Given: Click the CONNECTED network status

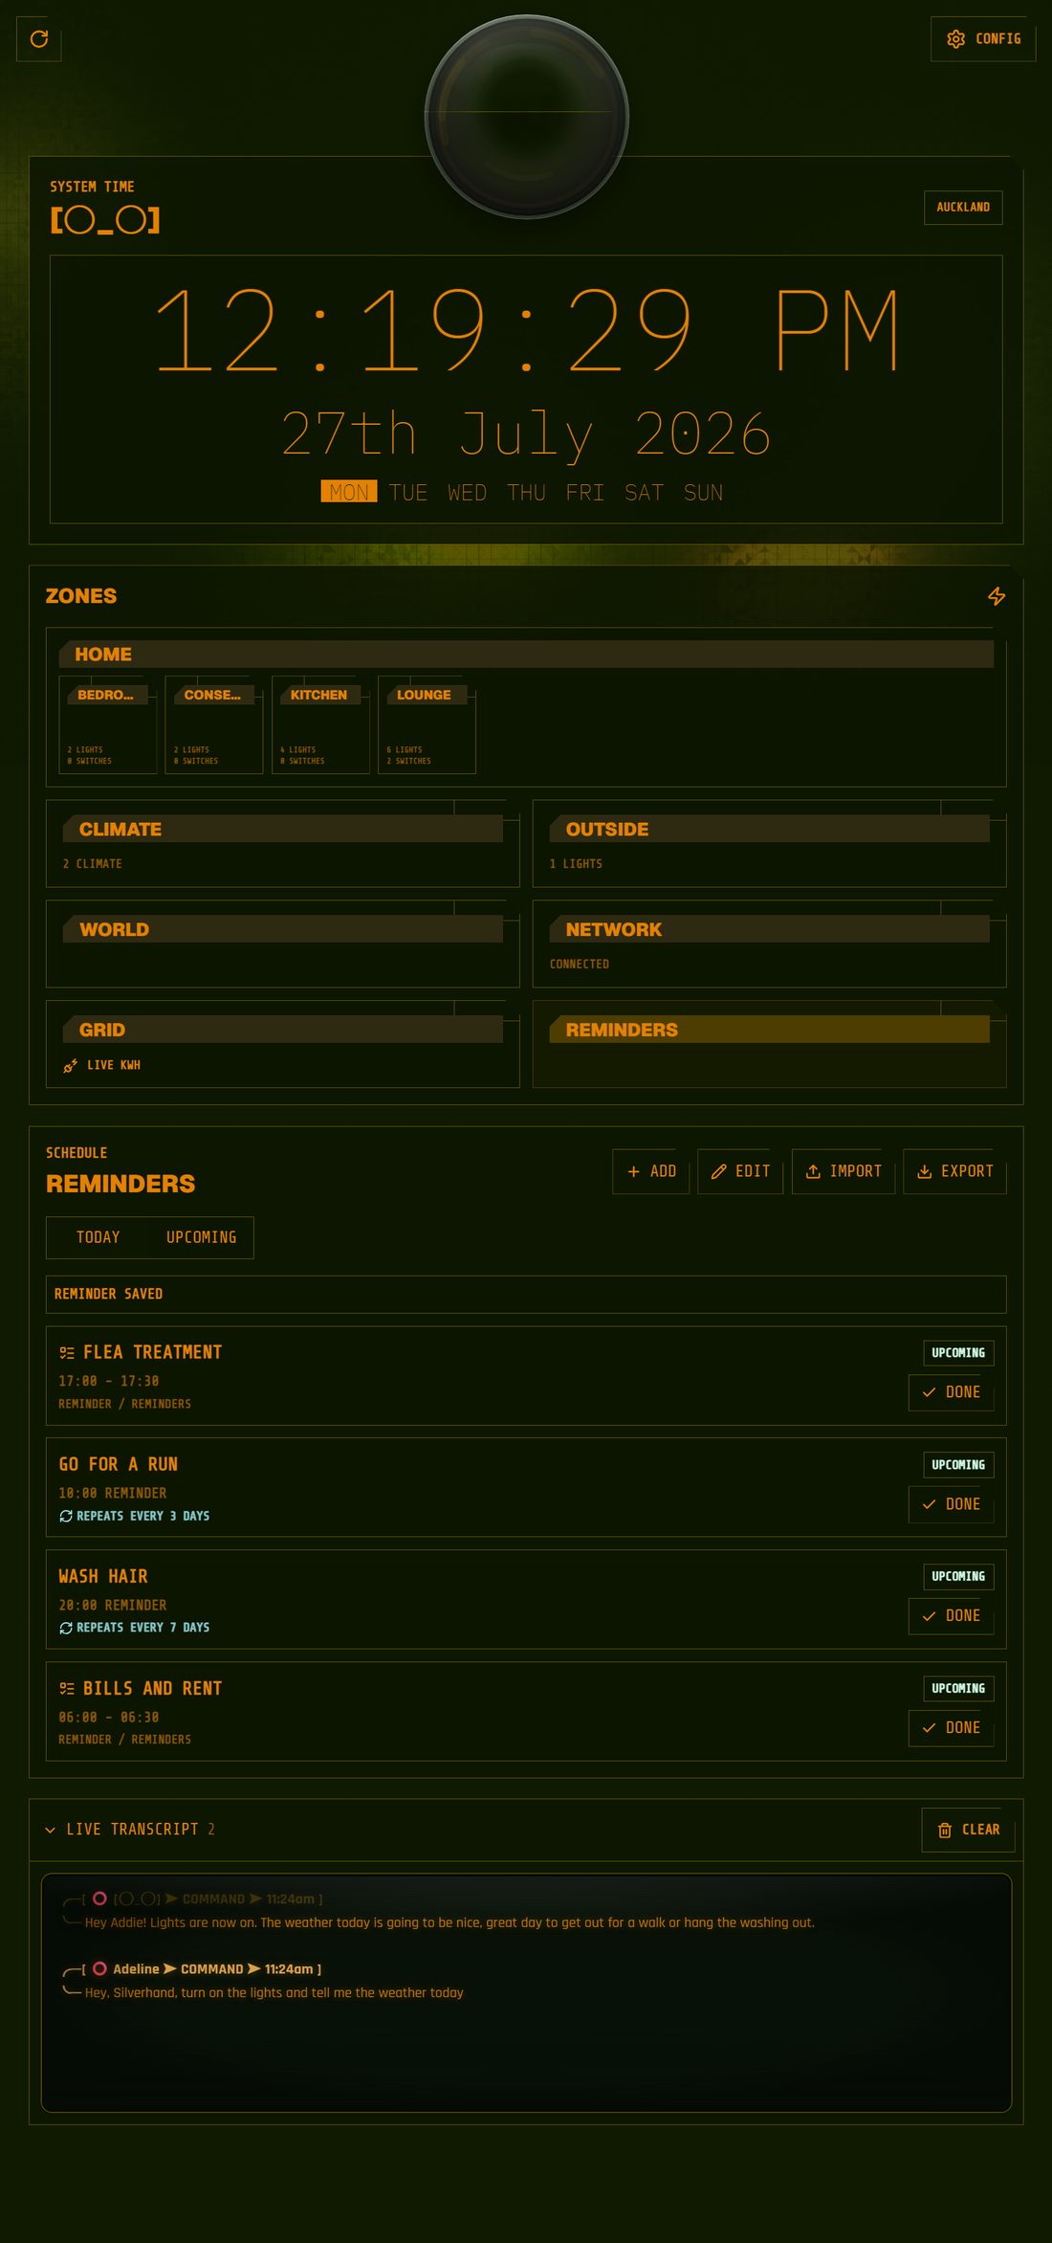Looking at the screenshot, I should coord(580,965).
